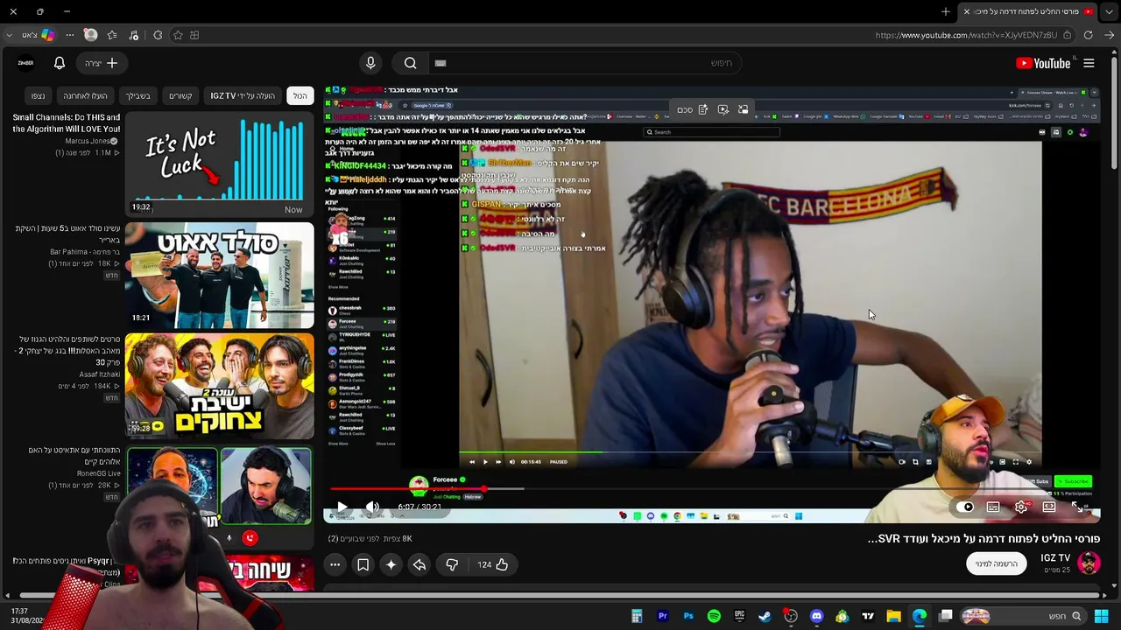Add this page to browser favorites
1121x630 pixels.
click(178, 35)
